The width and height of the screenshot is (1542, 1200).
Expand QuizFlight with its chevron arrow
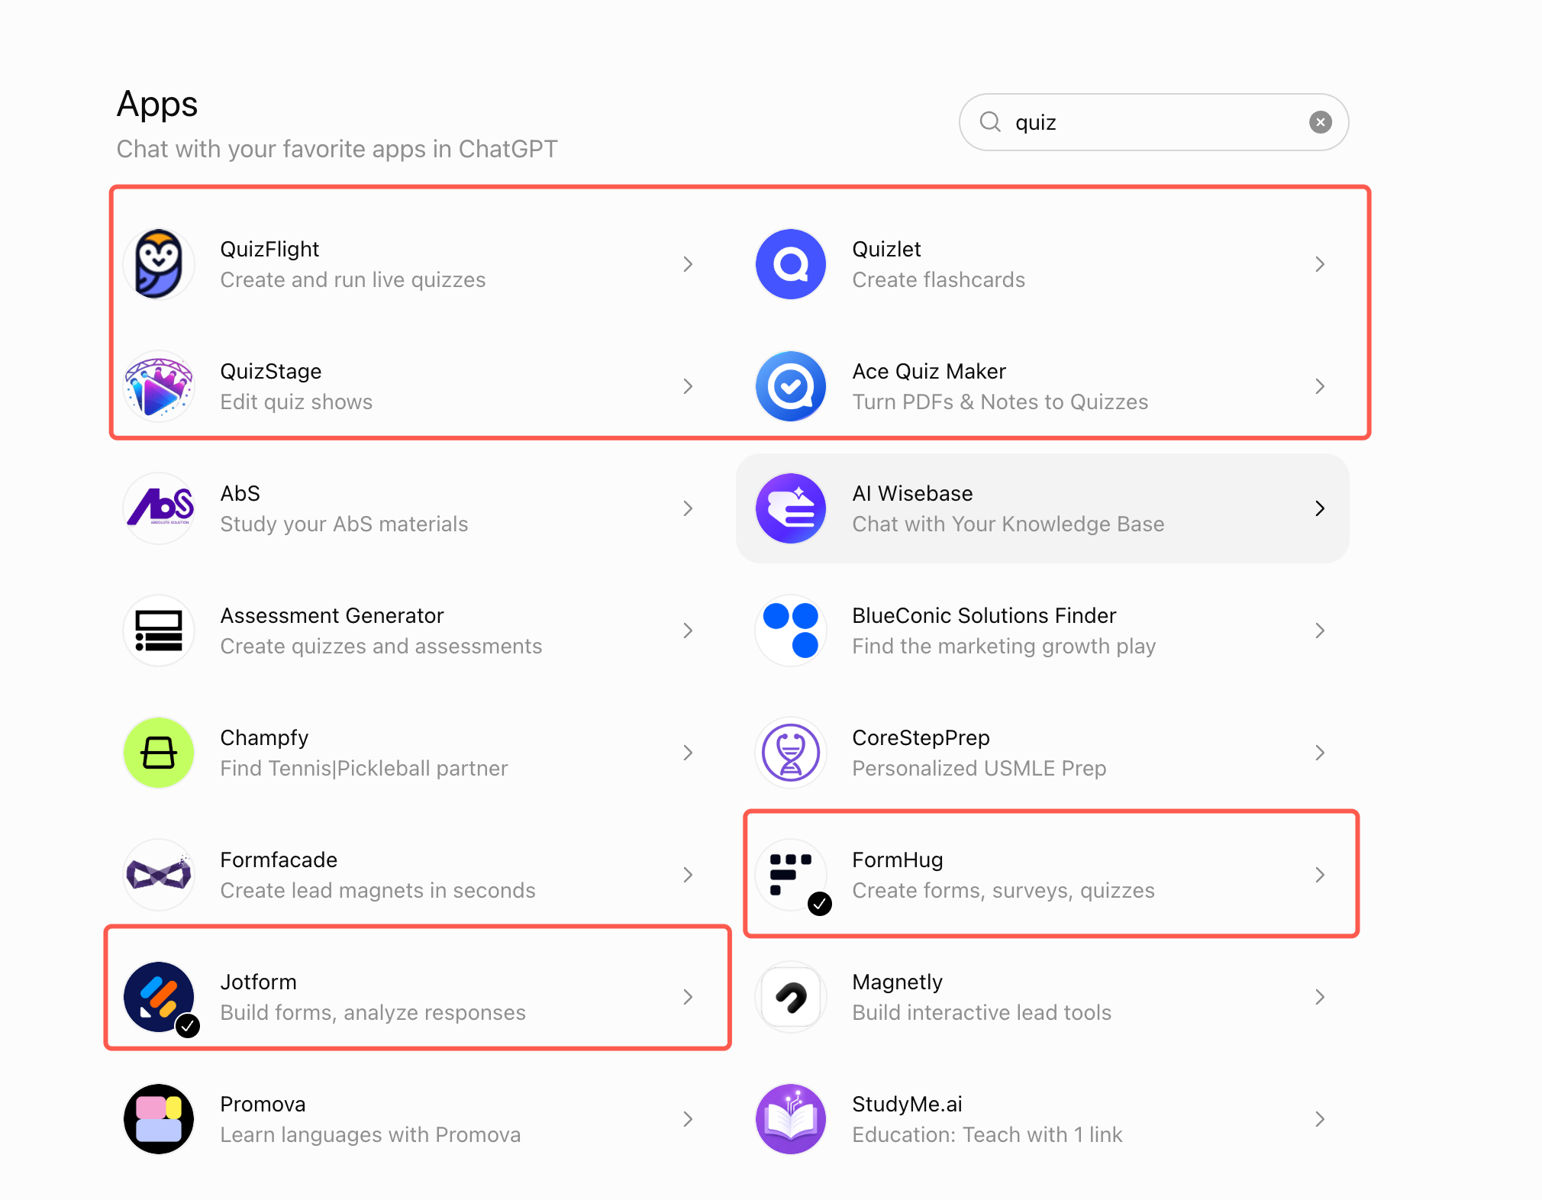coord(688,264)
